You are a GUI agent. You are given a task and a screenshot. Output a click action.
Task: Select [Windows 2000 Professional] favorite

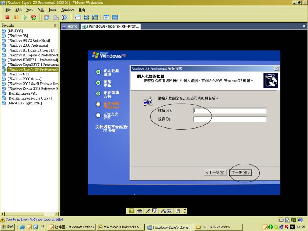click(x=28, y=45)
